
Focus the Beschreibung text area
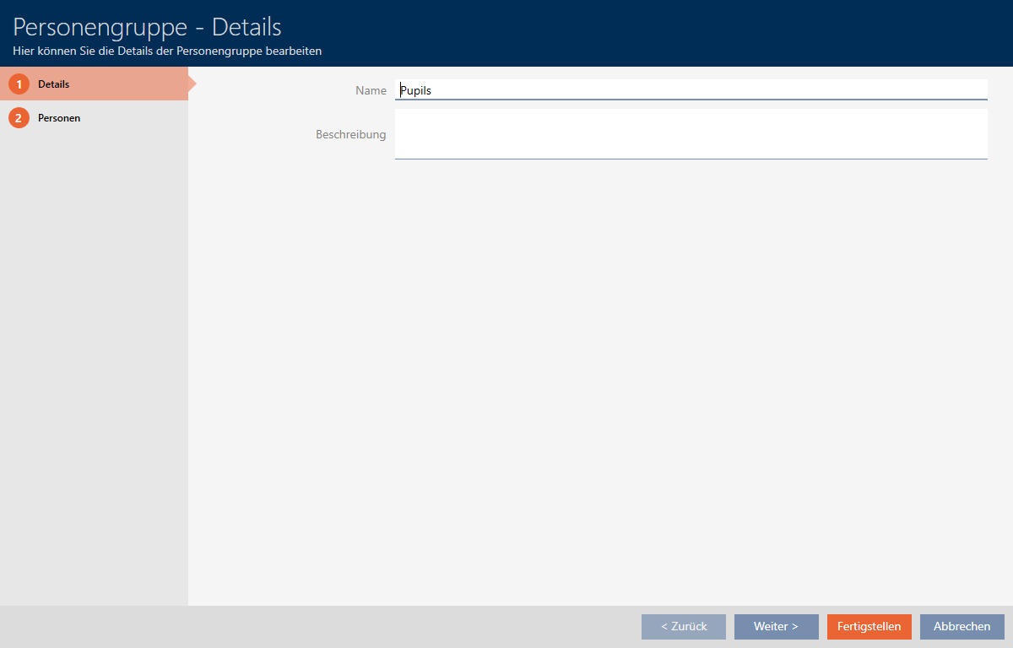tap(691, 133)
